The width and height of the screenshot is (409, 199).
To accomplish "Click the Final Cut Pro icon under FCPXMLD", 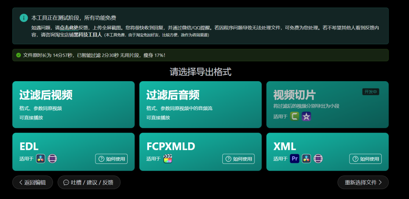I will 168,159.
